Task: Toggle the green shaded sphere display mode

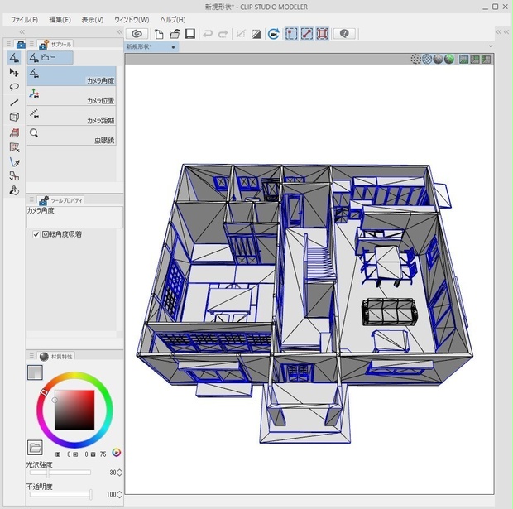Action: click(449, 59)
